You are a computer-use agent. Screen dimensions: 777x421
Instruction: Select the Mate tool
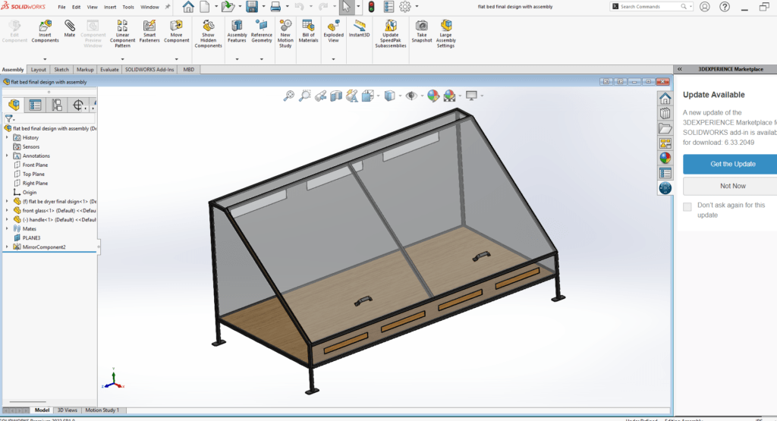pos(70,29)
